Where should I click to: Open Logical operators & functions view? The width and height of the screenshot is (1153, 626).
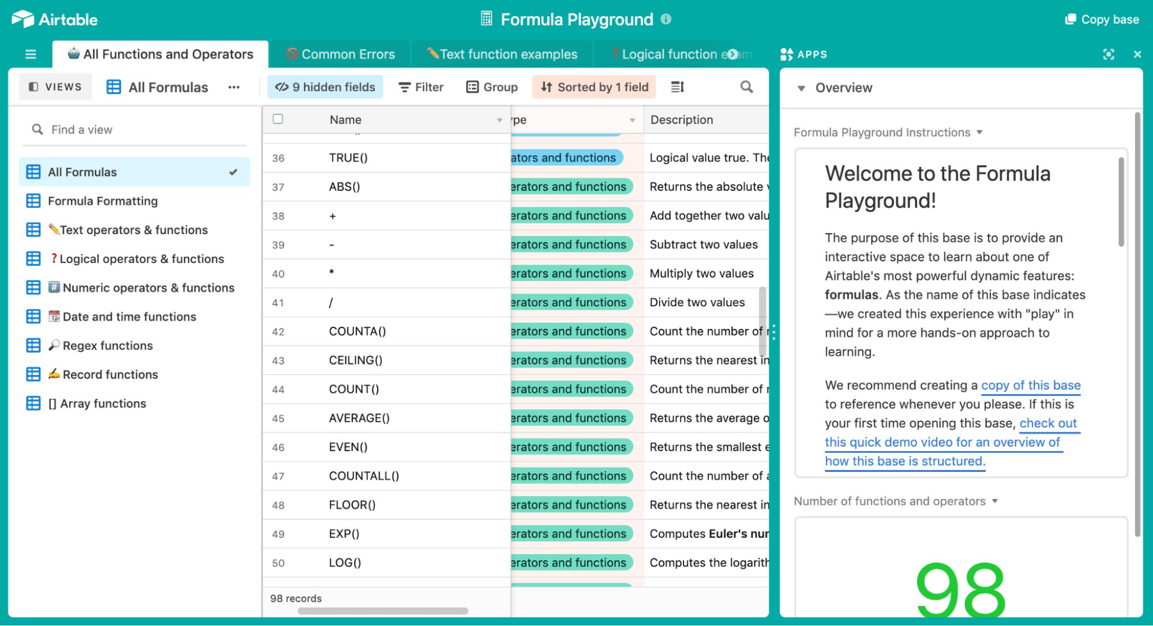(135, 258)
